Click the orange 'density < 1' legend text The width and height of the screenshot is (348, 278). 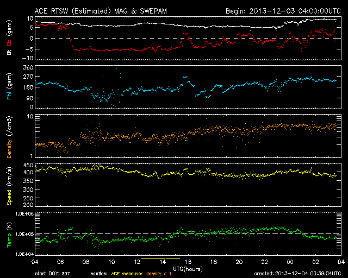pyautogui.click(x=159, y=274)
